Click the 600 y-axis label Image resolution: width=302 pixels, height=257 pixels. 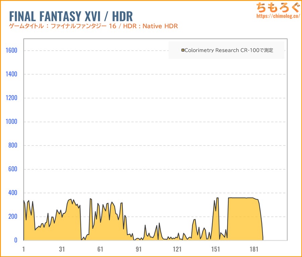click(13, 169)
